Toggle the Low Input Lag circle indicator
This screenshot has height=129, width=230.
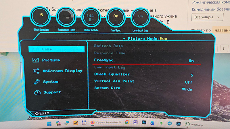(140, 18)
